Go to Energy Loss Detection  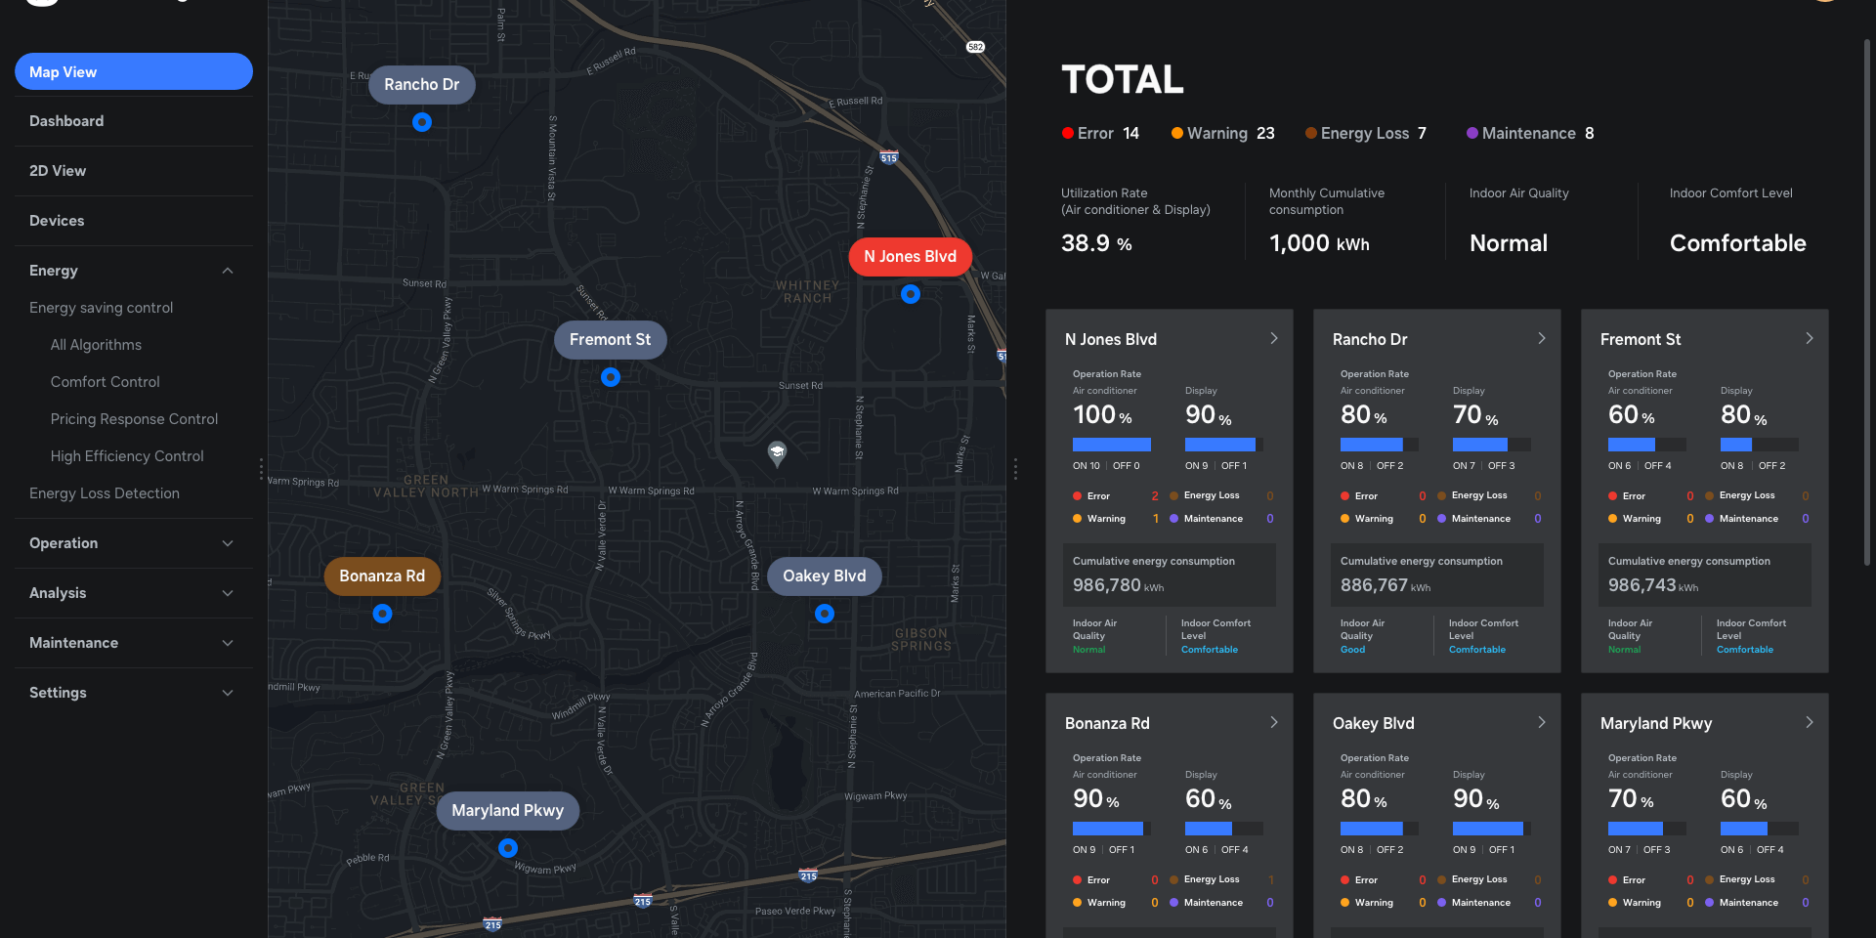[x=105, y=493]
